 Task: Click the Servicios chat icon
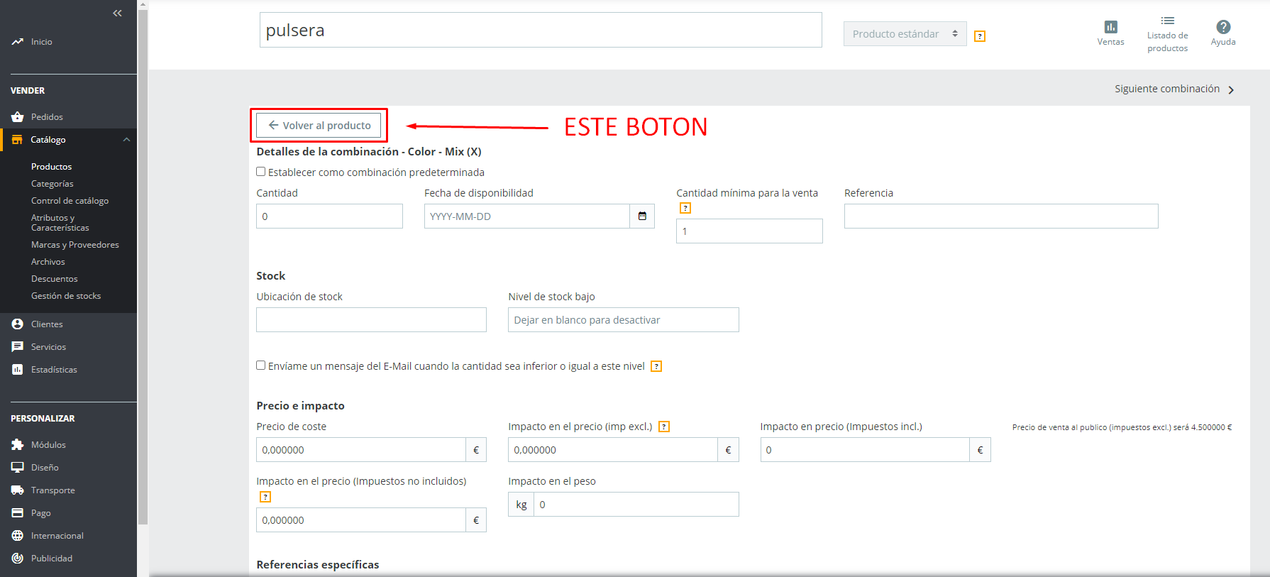(x=18, y=347)
